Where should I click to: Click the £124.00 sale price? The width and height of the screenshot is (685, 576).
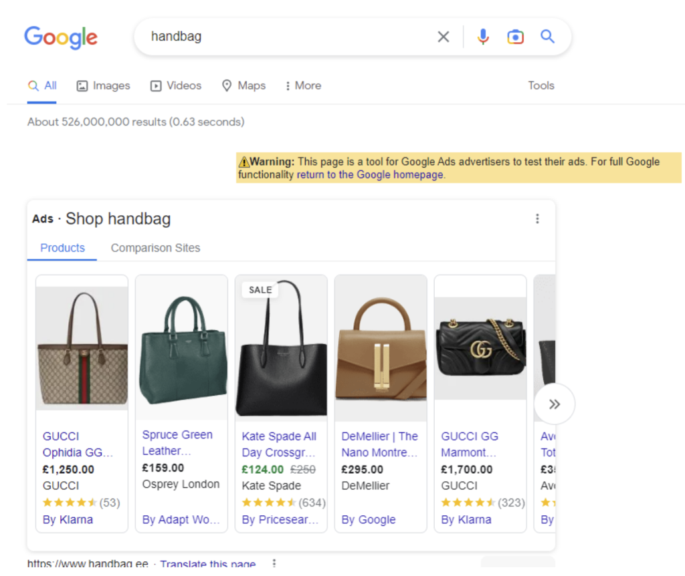[x=262, y=470]
